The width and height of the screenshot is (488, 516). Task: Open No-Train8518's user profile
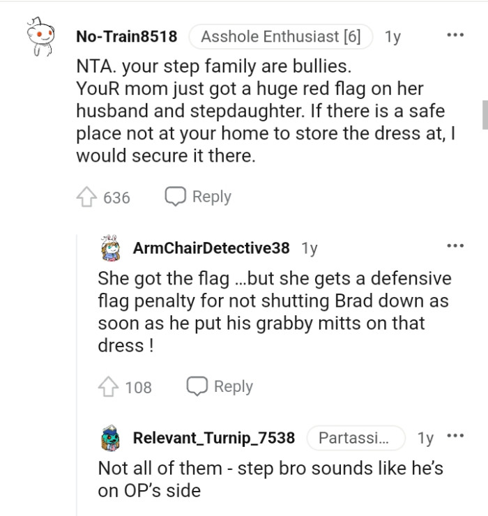click(x=126, y=36)
